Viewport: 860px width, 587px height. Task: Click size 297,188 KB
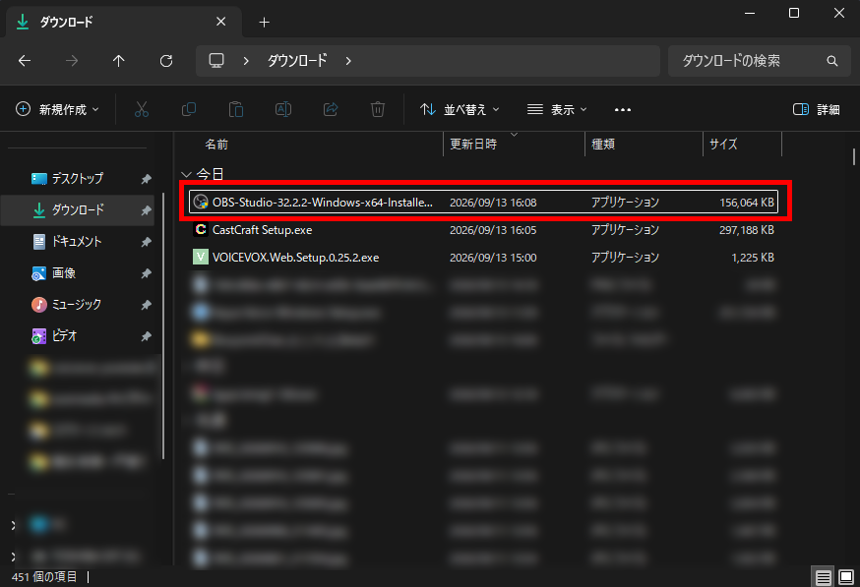pyautogui.click(x=747, y=230)
